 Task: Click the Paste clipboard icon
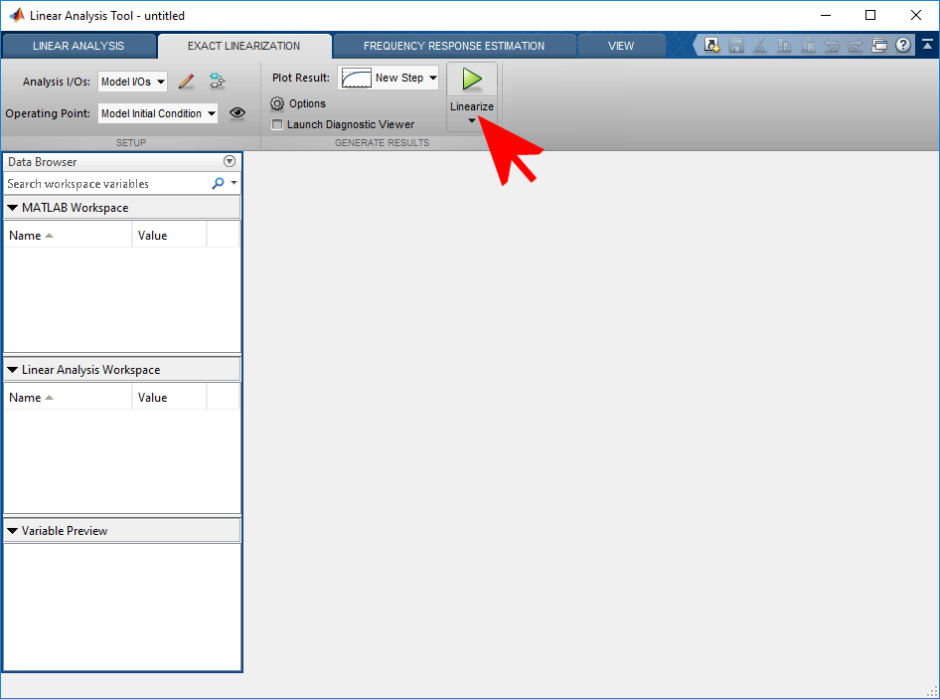click(x=808, y=45)
